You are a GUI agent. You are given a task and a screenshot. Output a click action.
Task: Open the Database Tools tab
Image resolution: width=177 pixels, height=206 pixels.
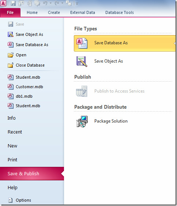tap(120, 12)
